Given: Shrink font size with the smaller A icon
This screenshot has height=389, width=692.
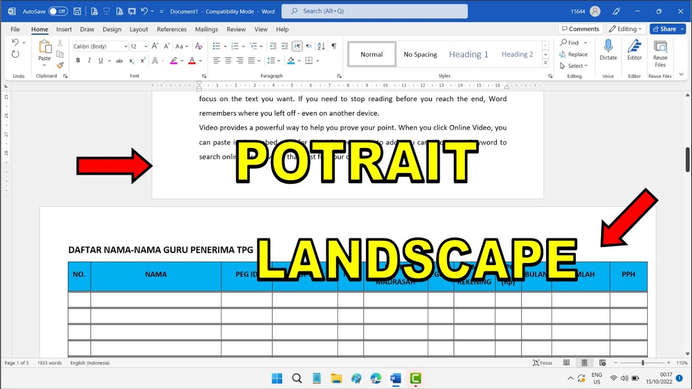Looking at the screenshot, I should [x=167, y=46].
